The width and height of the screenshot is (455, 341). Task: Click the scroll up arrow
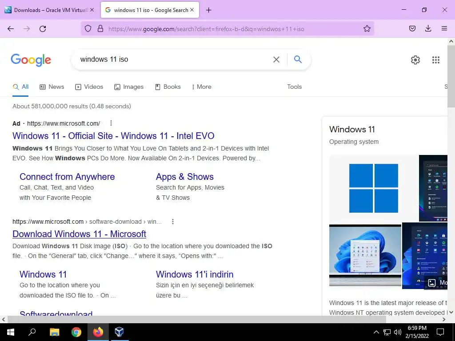coord(451,41)
